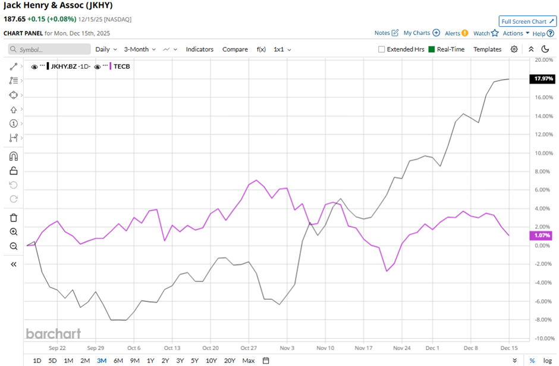This screenshot has height=366, width=559.
Task: Collapse the chart header with double-up arrows
Action: pyautogui.click(x=531, y=49)
